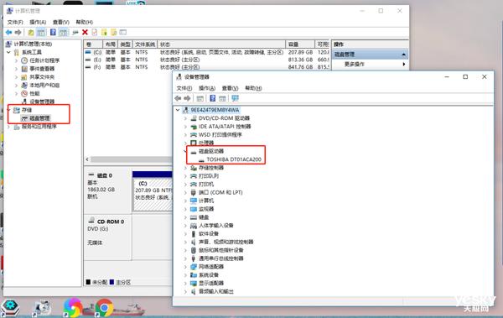Expand the 服务和应用程序 node
Screen dimensions: 503x318
point(8,127)
